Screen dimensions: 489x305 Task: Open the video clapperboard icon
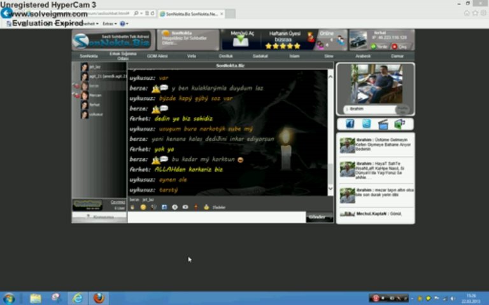tap(383, 124)
